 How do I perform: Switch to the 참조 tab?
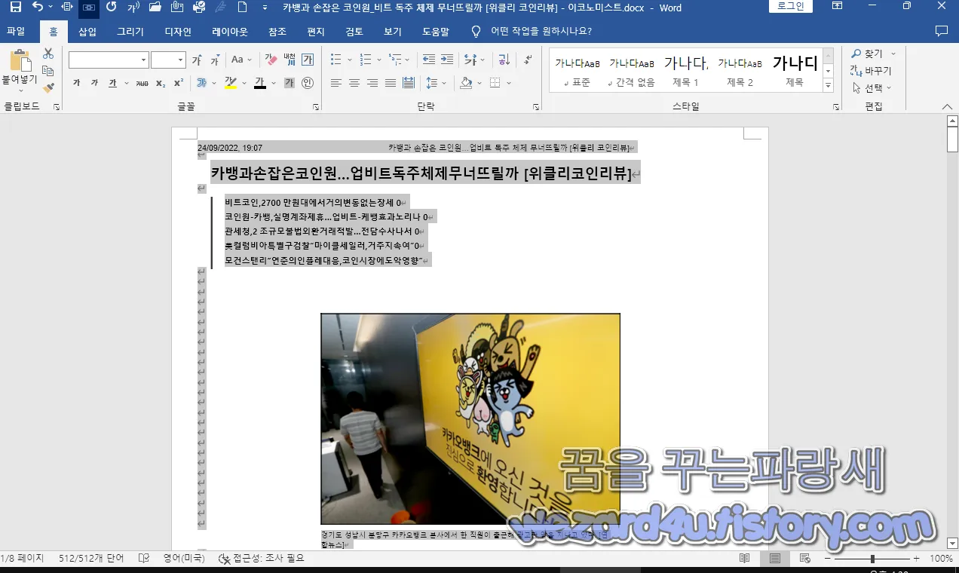(x=277, y=31)
